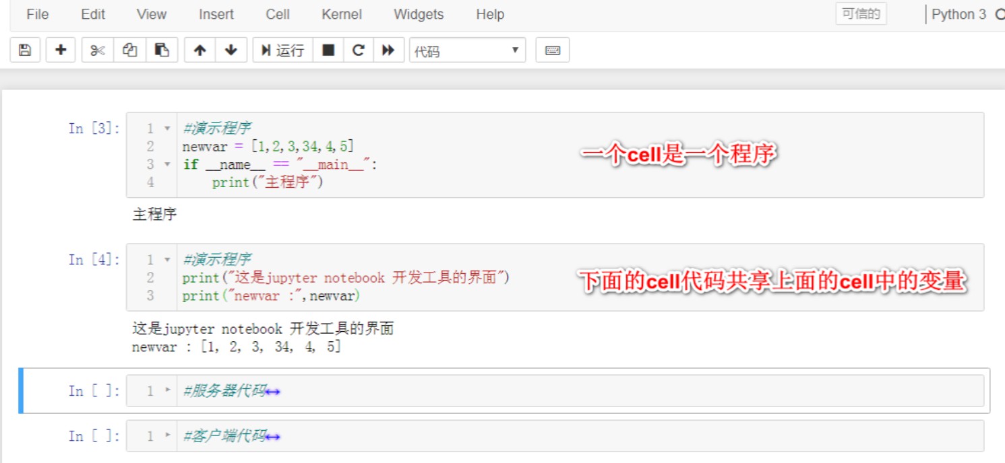The image size is (1005, 463).
Task: Click the #演示程序 comment in cell In [3]
Action: click(217, 128)
